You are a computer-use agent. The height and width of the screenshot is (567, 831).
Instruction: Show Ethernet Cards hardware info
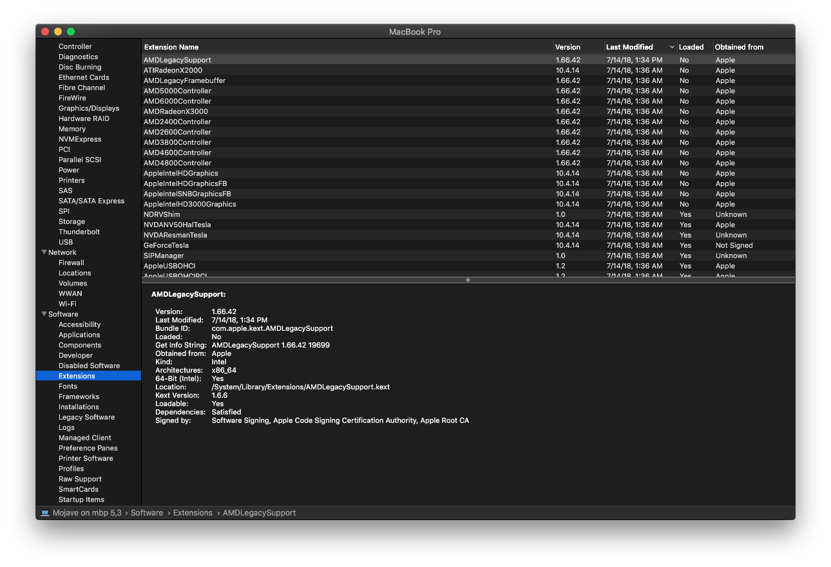pos(84,77)
